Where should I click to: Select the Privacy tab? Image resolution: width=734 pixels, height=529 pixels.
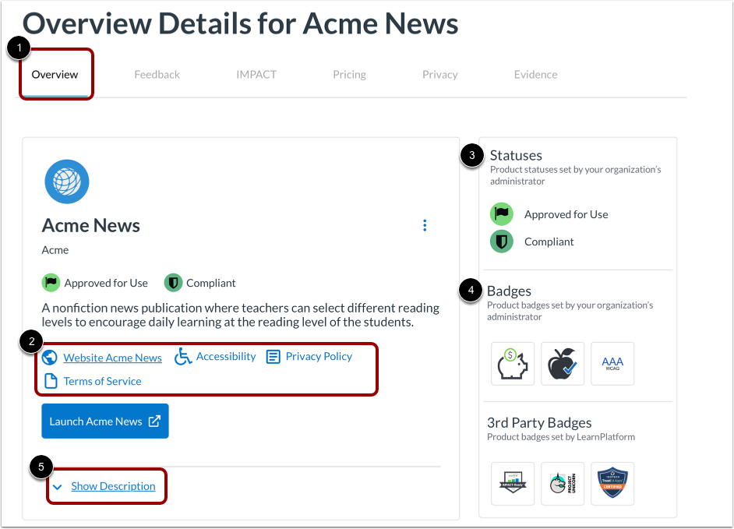[x=439, y=75]
